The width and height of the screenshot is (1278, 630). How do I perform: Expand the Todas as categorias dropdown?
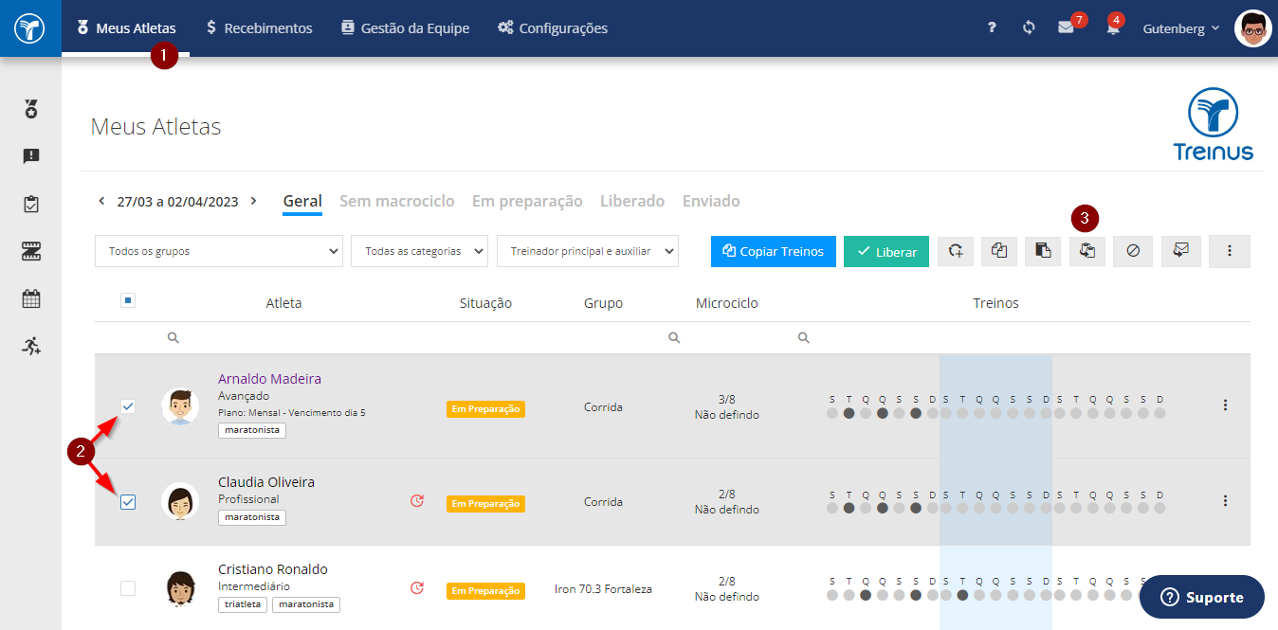pos(419,251)
